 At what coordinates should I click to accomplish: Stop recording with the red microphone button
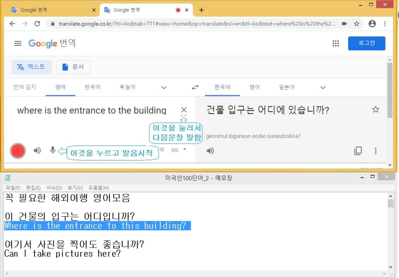pyautogui.click(x=18, y=150)
